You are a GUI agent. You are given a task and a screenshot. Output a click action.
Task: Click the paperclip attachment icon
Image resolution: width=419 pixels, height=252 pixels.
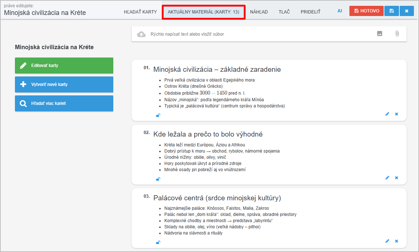397,34
